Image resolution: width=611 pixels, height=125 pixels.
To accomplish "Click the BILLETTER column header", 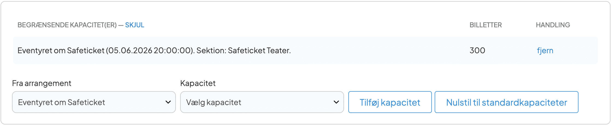I will (485, 25).
